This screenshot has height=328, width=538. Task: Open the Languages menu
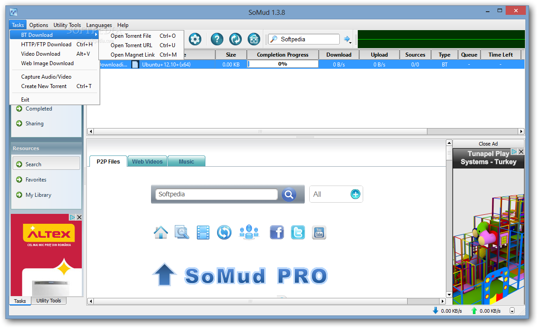[x=99, y=25]
